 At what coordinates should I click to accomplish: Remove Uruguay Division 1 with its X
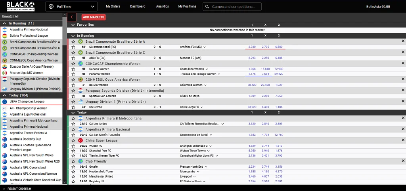click(x=403, y=102)
